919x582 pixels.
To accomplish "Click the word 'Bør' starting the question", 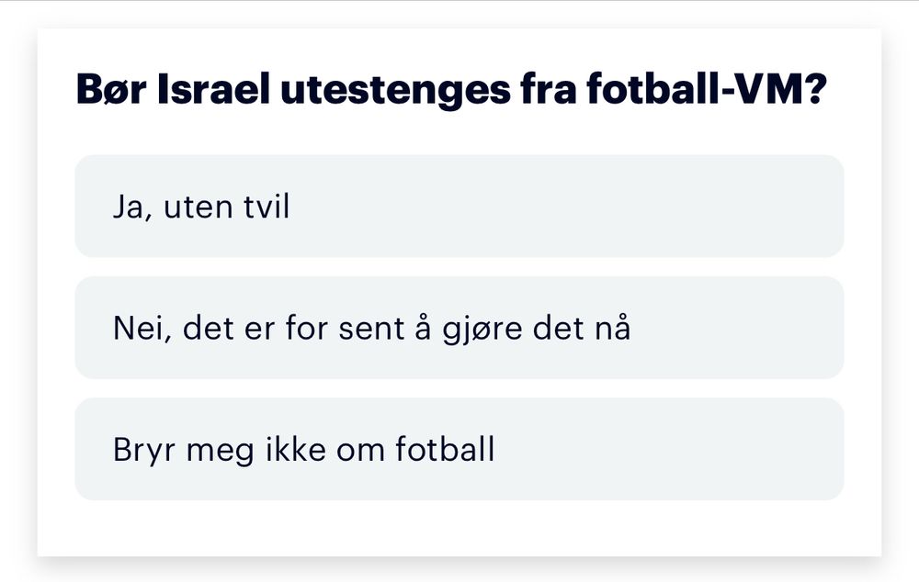I will click(x=111, y=89).
